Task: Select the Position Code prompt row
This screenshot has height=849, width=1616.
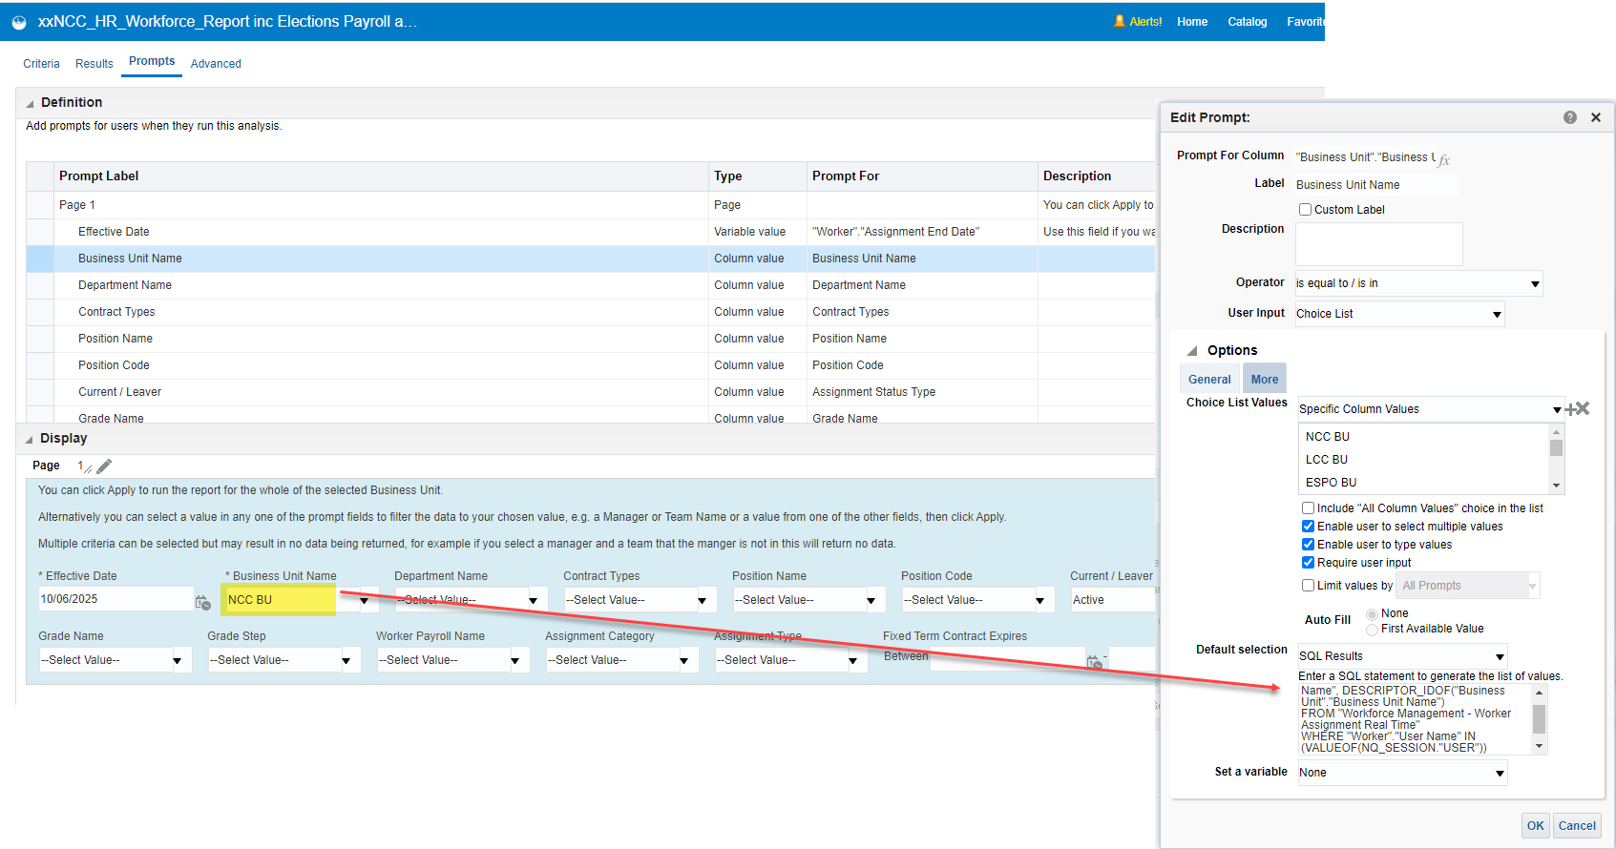Action: coord(592,365)
